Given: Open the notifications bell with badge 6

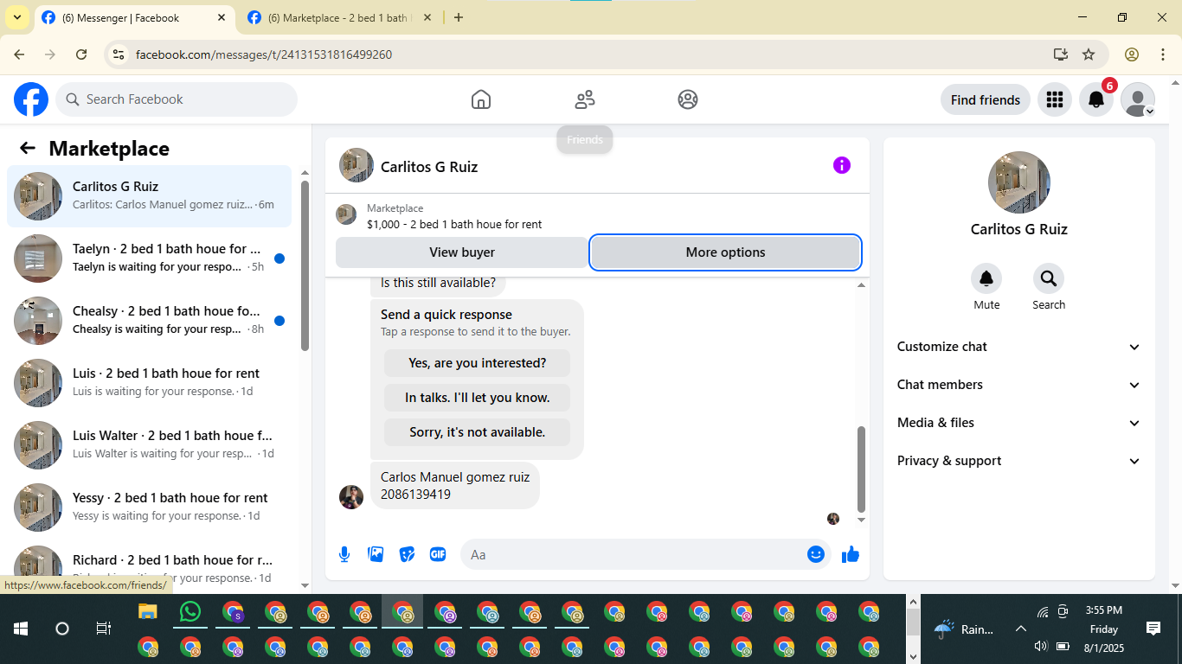Looking at the screenshot, I should click(x=1096, y=99).
